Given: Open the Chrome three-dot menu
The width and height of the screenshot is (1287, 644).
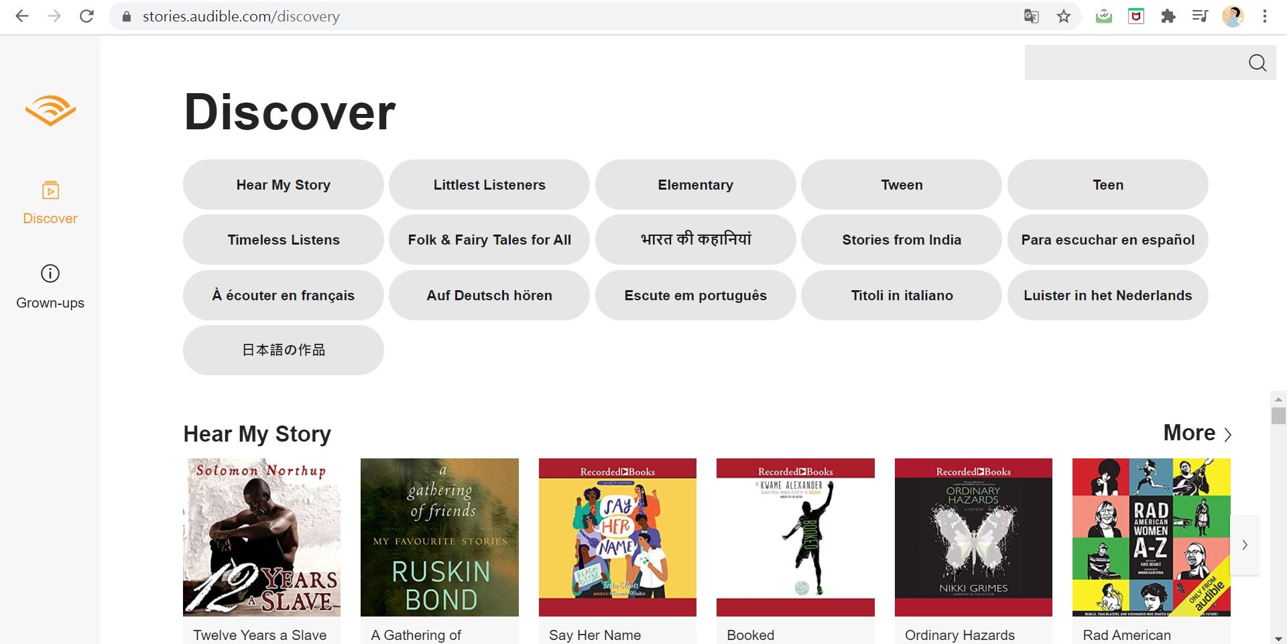Looking at the screenshot, I should pos(1265,17).
